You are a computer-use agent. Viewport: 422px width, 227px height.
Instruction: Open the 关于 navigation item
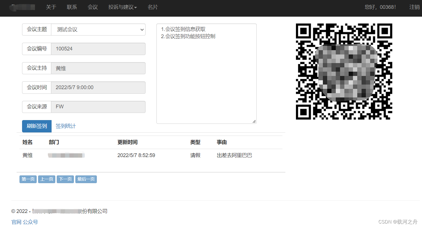pos(51,7)
